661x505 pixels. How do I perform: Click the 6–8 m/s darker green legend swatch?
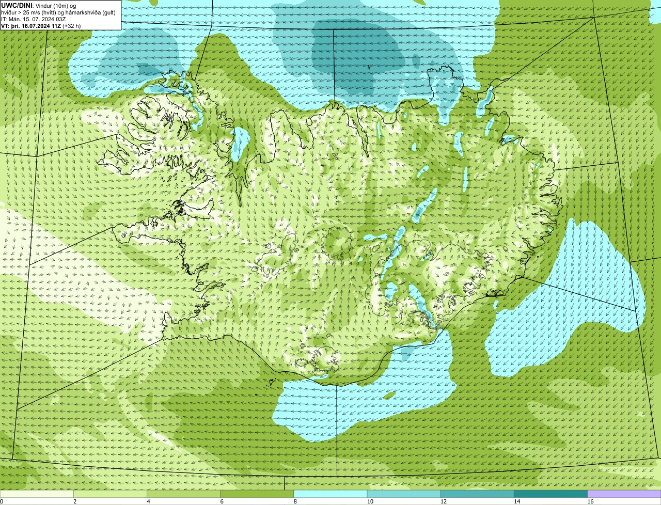click(257, 494)
